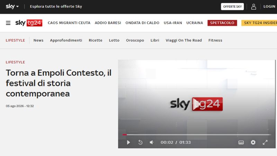The width and height of the screenshot is (277, 156).
Task: Click the yellow SKY TG24 INSIDER button
Action: [x=259, y=23]
